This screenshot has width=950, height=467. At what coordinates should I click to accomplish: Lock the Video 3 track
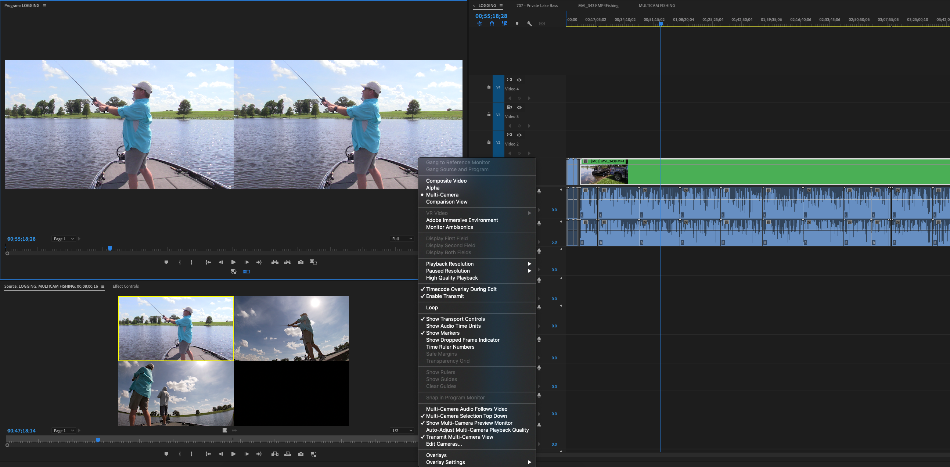488,115
